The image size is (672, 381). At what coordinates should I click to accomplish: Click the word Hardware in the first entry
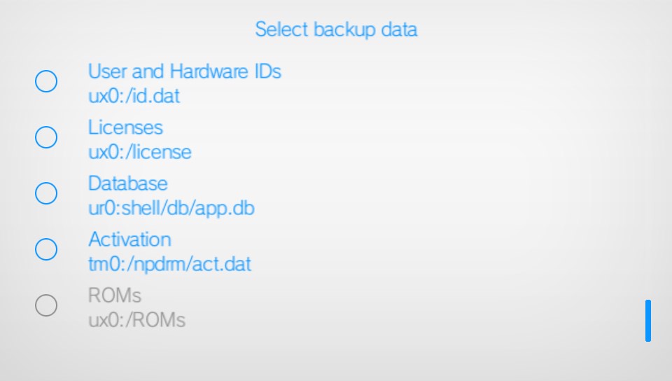pos(210,71)
